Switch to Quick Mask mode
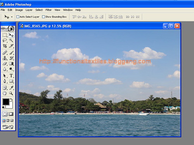The height and width of the screenshot is (145, 194). [x=11, y=114]
